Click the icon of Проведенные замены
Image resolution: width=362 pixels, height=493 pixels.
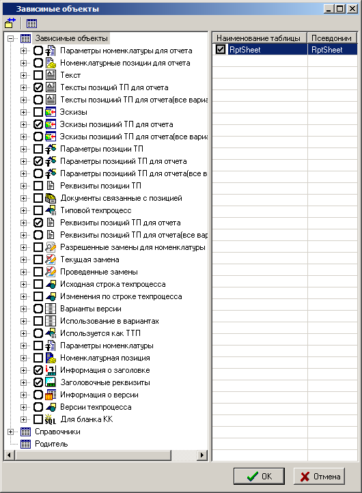(51, 272)
